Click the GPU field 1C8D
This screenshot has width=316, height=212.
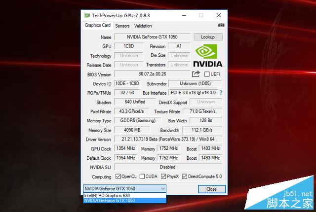point(129,46)
